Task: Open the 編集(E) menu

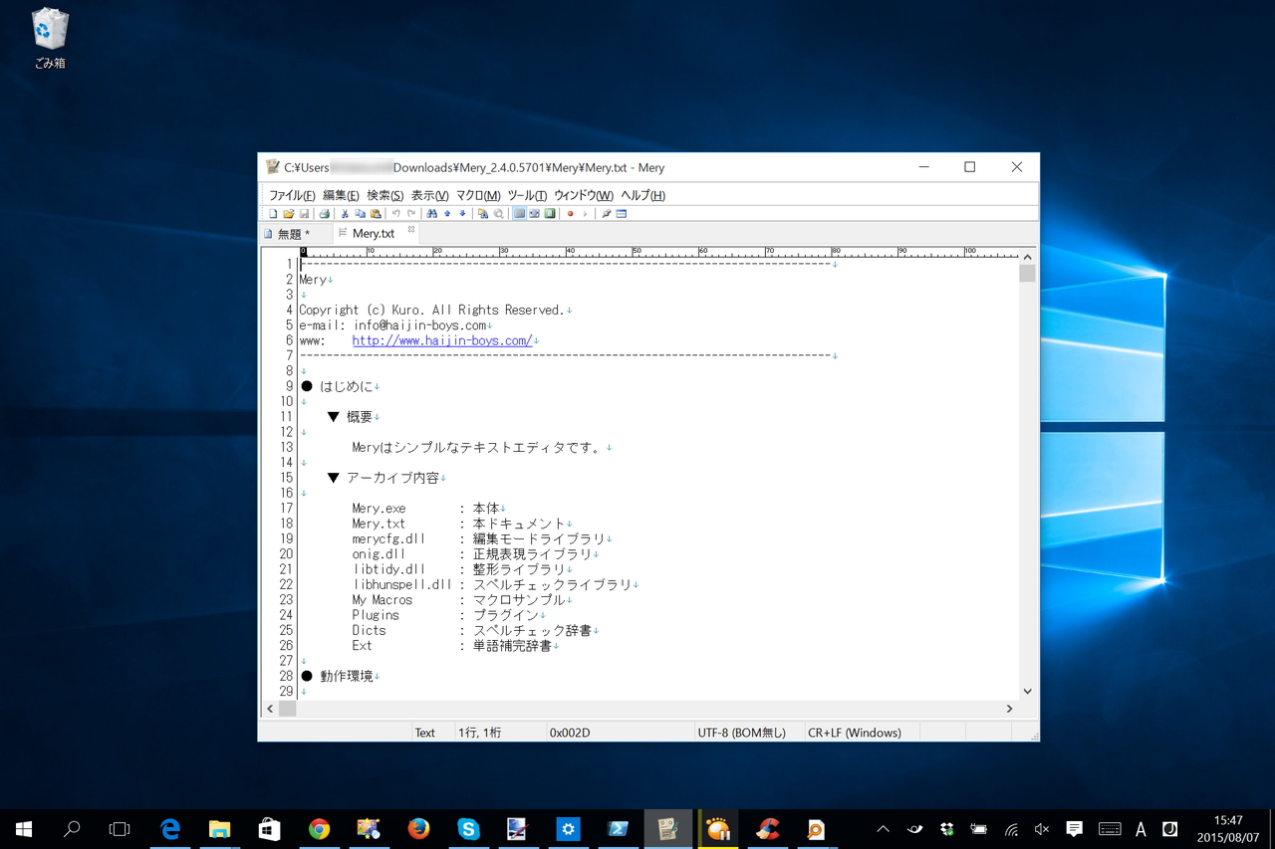Action: point(341,195)
